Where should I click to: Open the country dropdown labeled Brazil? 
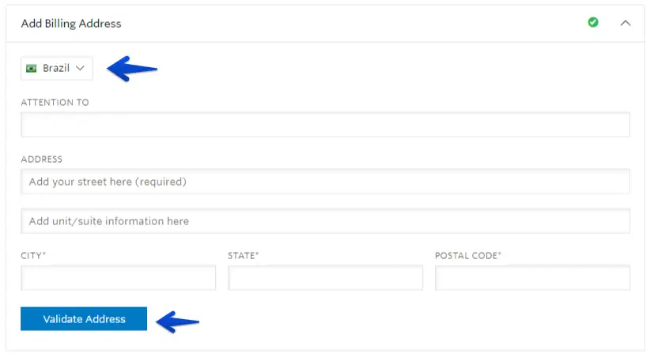(57, 69)
